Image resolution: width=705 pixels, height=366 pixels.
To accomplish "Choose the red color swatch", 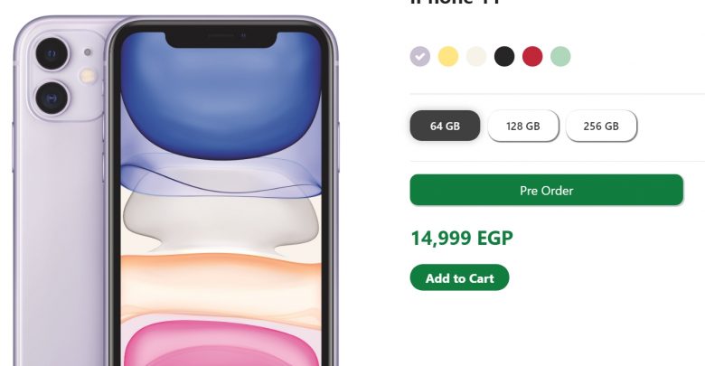I will pyautogui.click(x=532, y=57).
